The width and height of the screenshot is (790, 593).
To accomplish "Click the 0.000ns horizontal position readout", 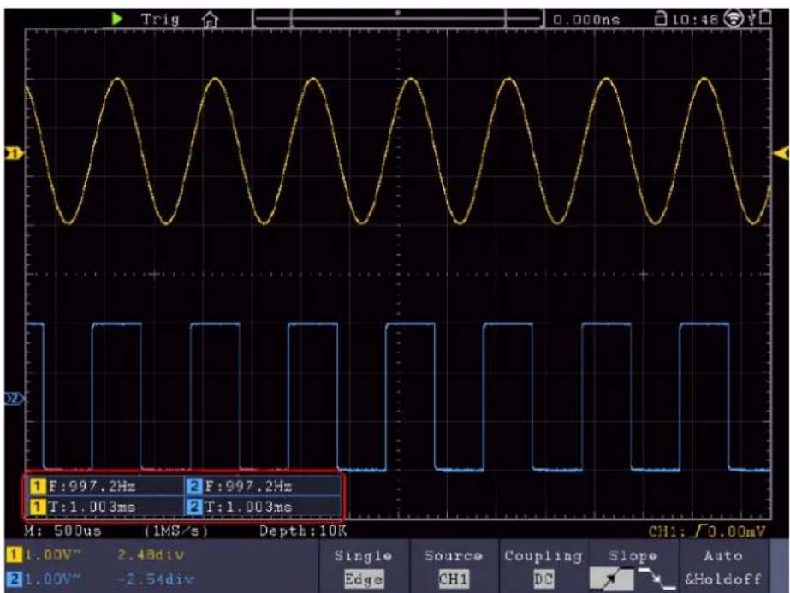I will click(586, 20).
